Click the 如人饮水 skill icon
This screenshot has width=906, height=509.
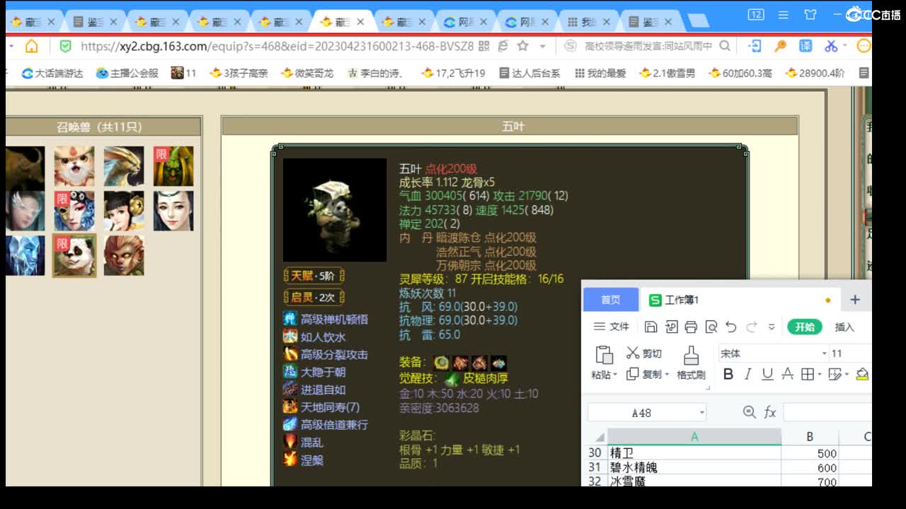[290, 337]
